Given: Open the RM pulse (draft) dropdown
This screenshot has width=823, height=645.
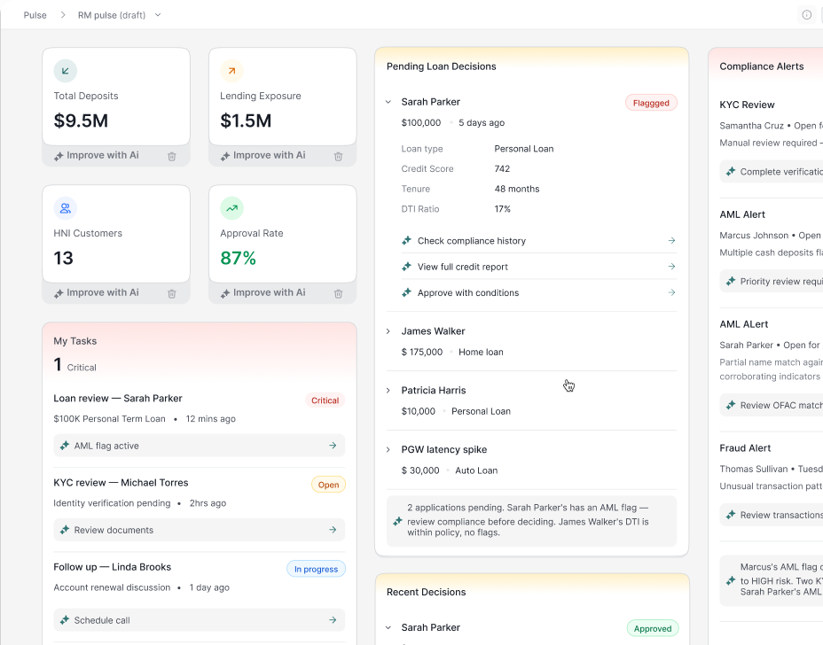Looking at the screenshot, I should pos(158,15).
